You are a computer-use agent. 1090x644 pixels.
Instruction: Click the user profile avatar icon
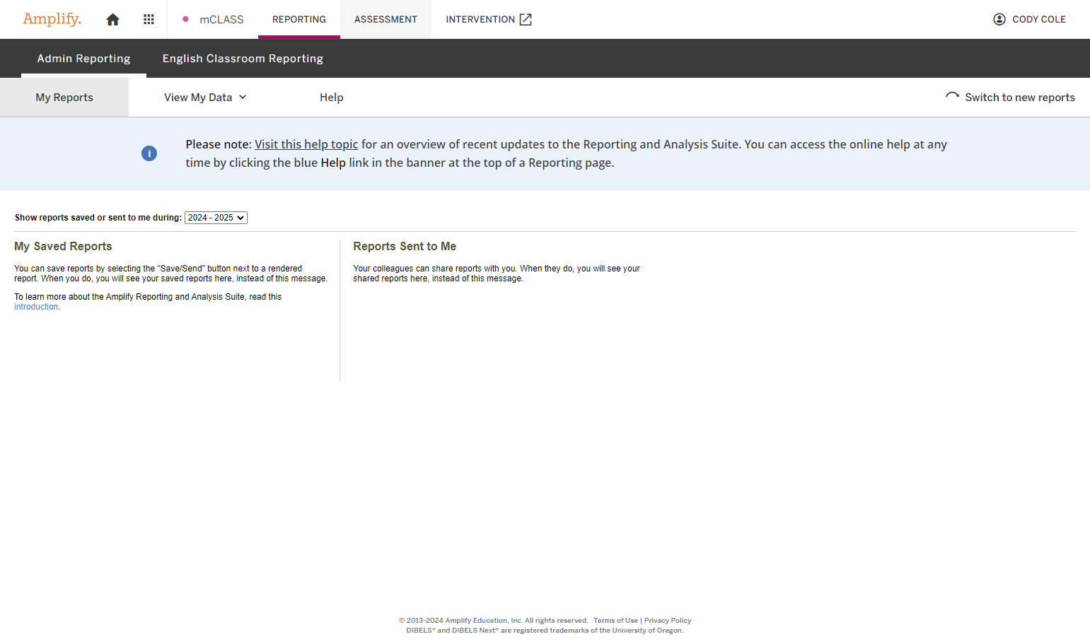pos(999,20)
